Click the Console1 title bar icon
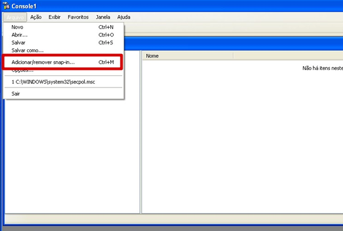343x231 pixels. pyautogui.click(x=6, y=6)
